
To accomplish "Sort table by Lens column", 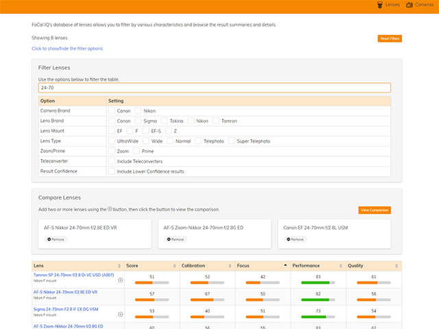I will (78, 266).
